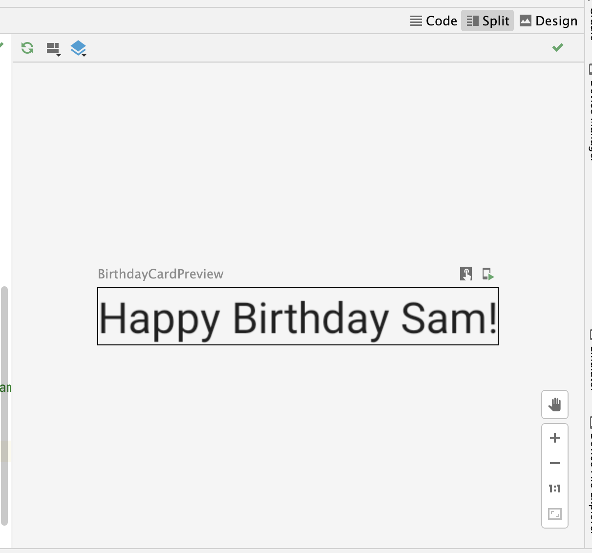
Task: Zoom out with the minus button
Action: click(554, 463)
